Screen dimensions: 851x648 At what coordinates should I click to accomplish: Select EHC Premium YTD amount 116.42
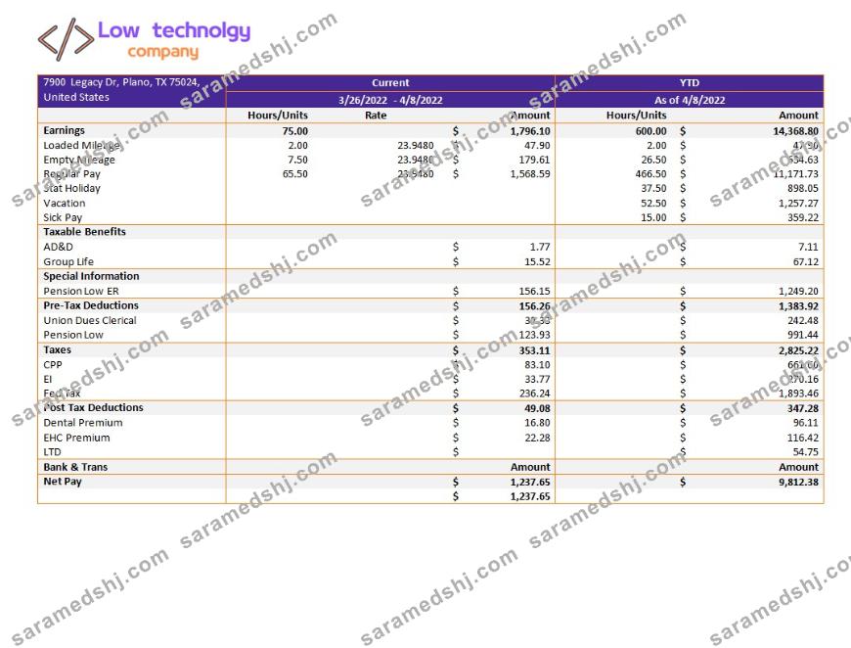coord(803,438)
